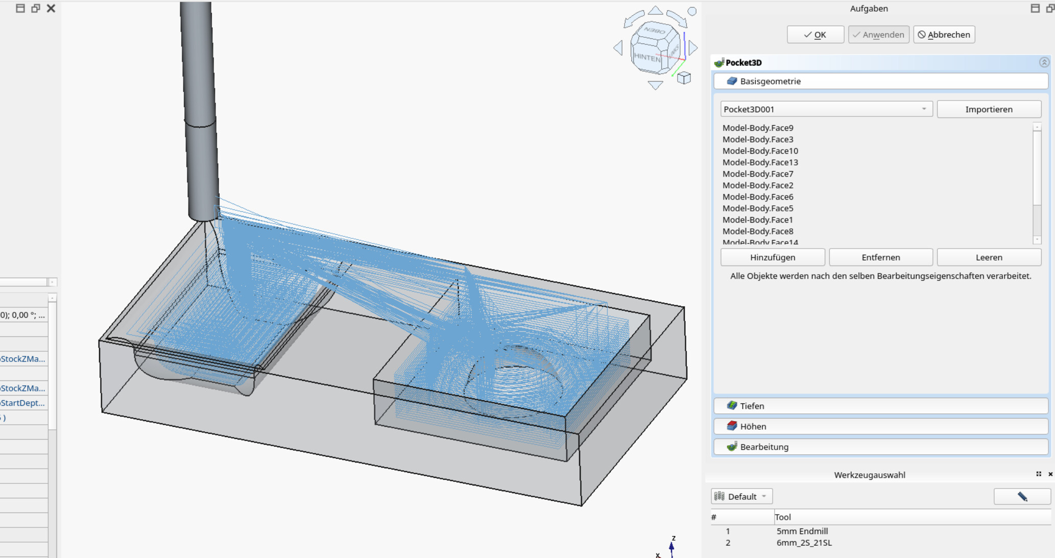
Task: Click the navigation cube's left arrow
Action: tap(618, 48)
